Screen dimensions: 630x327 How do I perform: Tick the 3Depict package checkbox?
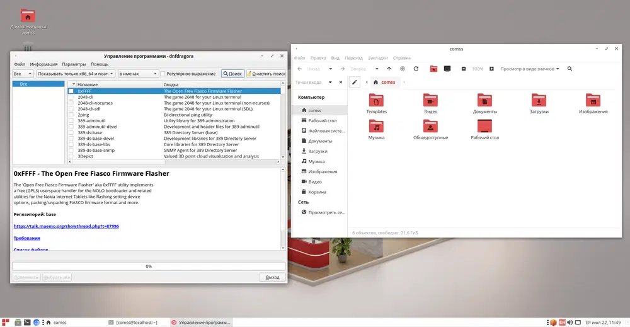coord(71,156)
